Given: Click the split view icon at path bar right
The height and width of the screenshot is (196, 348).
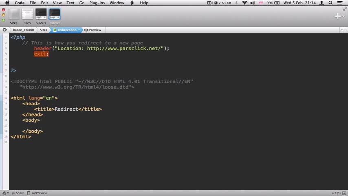Looking at the screenshot, I should [x=344, y=30].
